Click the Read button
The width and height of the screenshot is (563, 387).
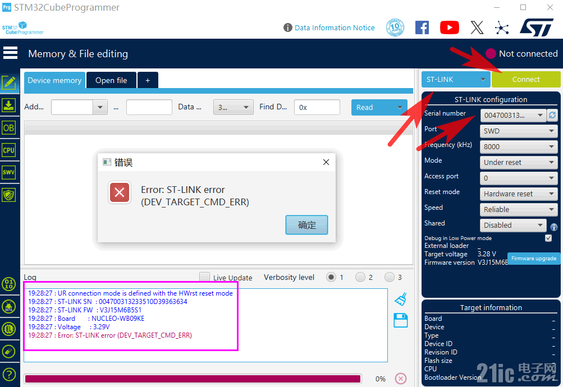(379, 107)
